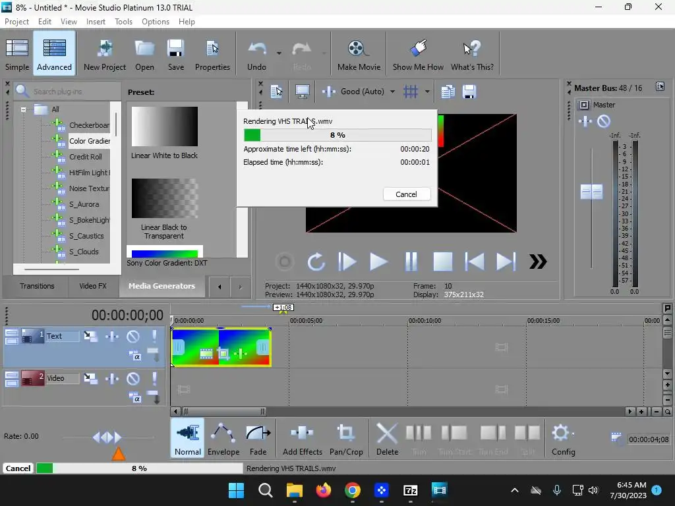The height and width of the screenshot is (506, 675).
Task: Open Track Motion for Text track
Action: pos(90,336)
